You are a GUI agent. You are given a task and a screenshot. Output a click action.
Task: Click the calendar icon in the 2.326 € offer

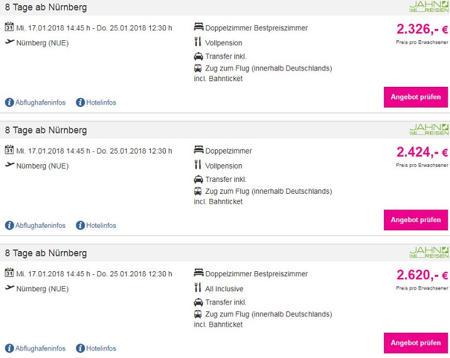click(x=9, y=26)
